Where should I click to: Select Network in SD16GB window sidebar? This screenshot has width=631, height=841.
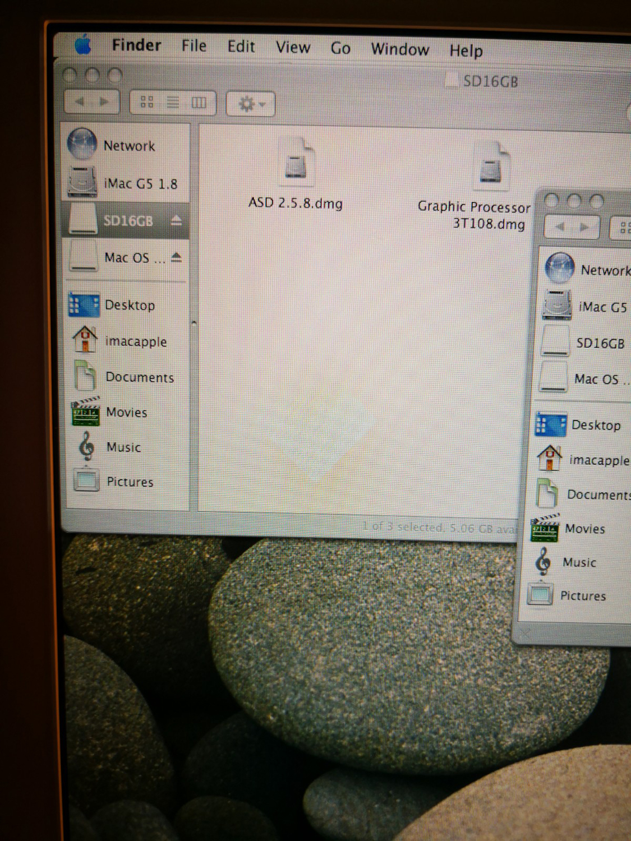click(125, 145)
